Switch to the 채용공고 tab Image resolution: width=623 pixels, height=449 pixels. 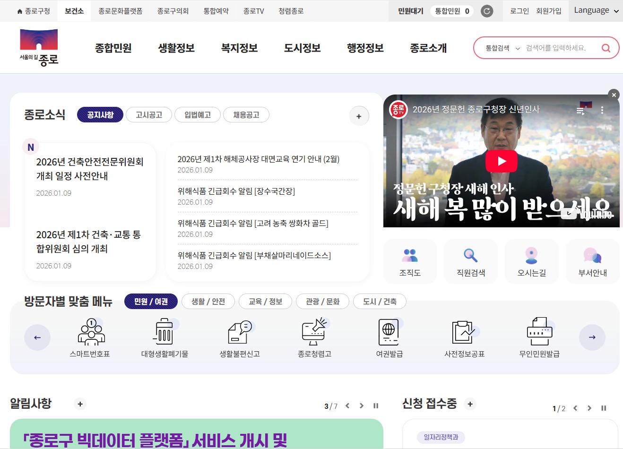246,114
